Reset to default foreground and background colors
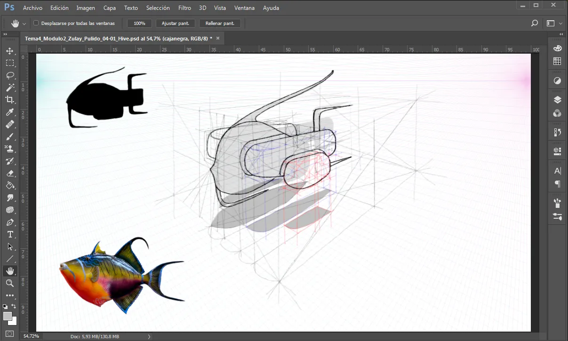568x341 pixels. coord(5,306)
